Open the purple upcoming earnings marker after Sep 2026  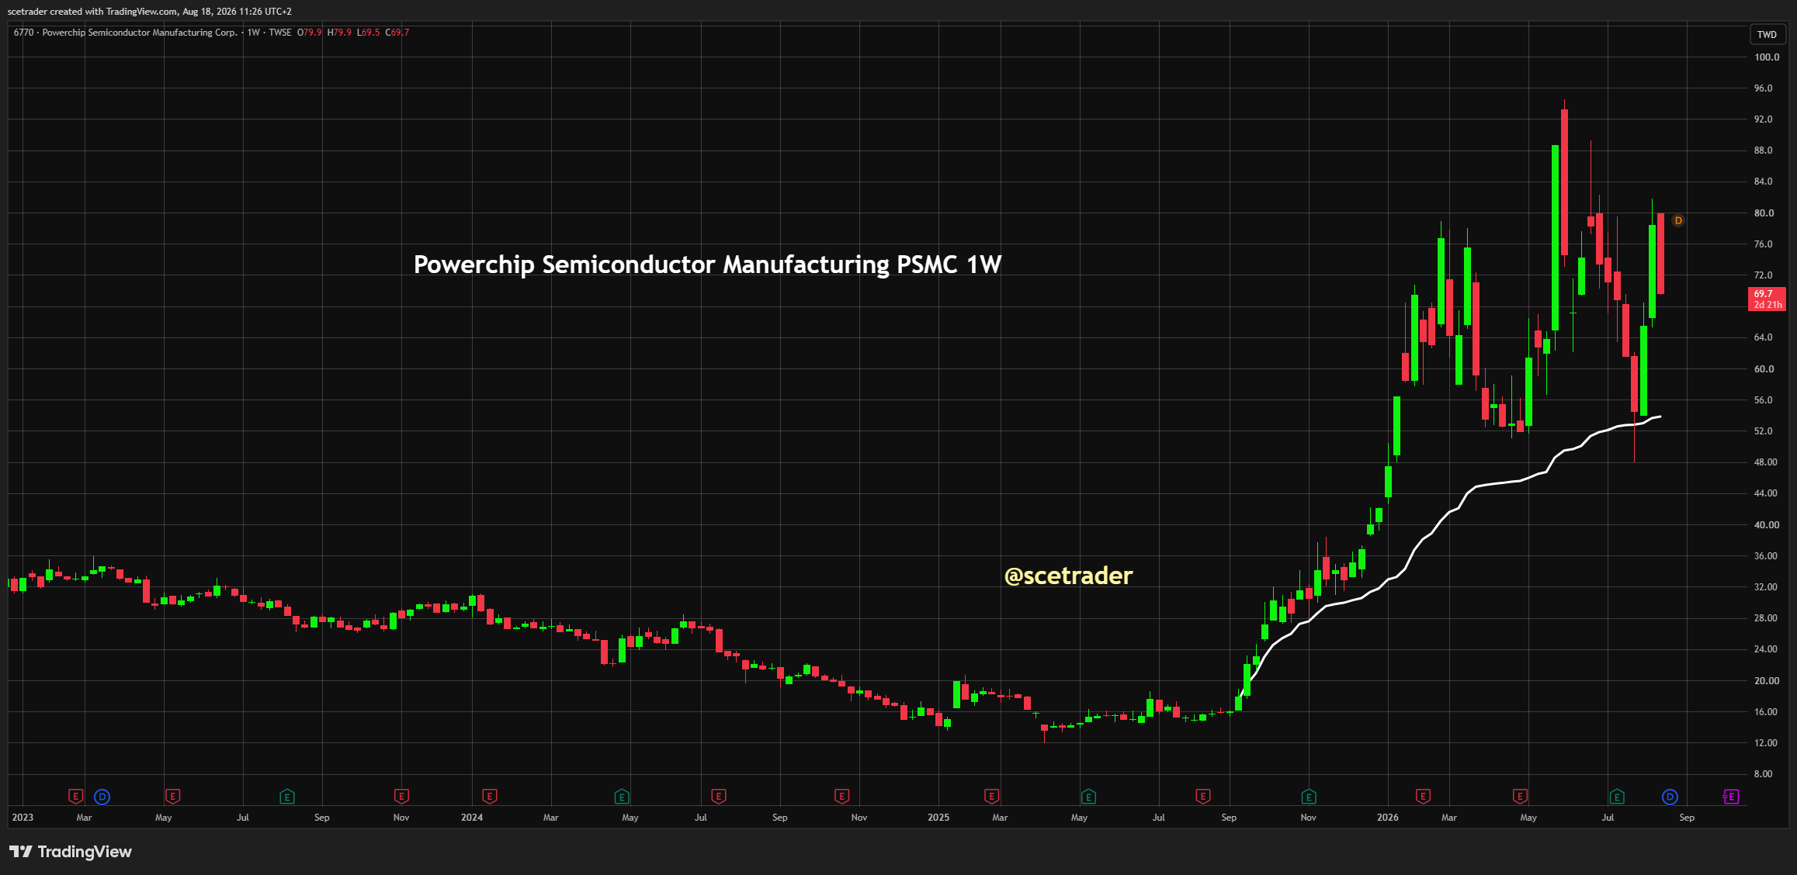coord(1730,796)
